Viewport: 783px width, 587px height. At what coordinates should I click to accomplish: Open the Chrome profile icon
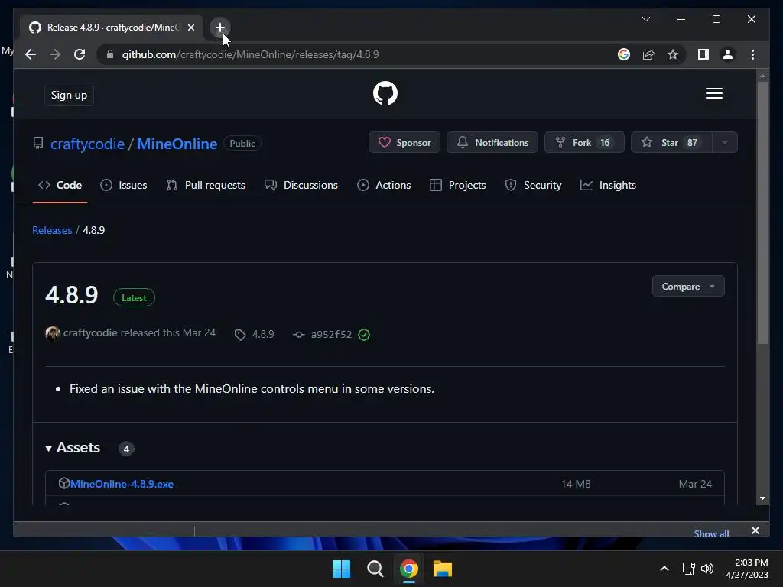pos(728,54)
